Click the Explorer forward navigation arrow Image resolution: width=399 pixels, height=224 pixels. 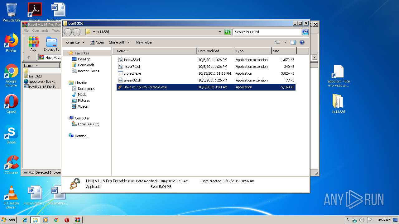(76, 32)
